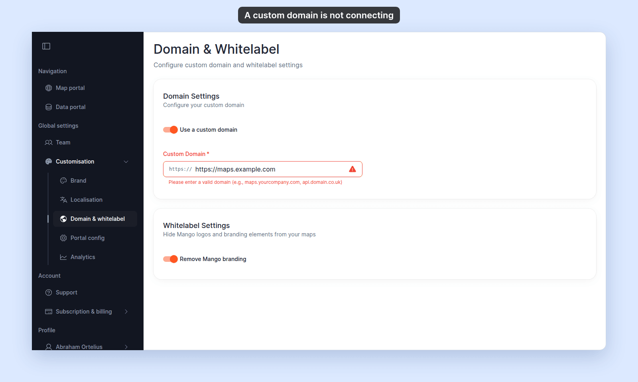The height and width of the screenshot is (382, 638).
Task: Click the 'Please enter a valid domain' error
Action: coord(255,182)
